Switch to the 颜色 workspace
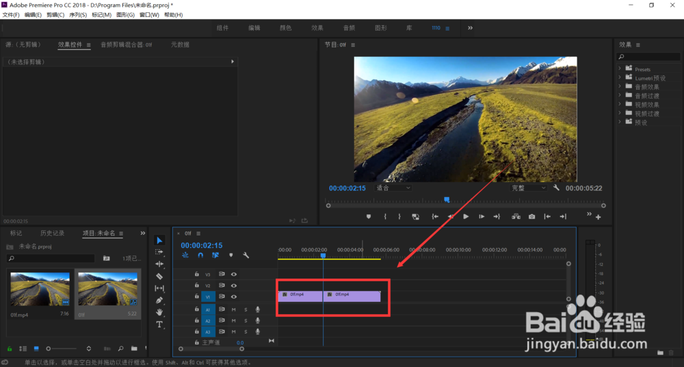684x367 pixels. coord(286,27)
